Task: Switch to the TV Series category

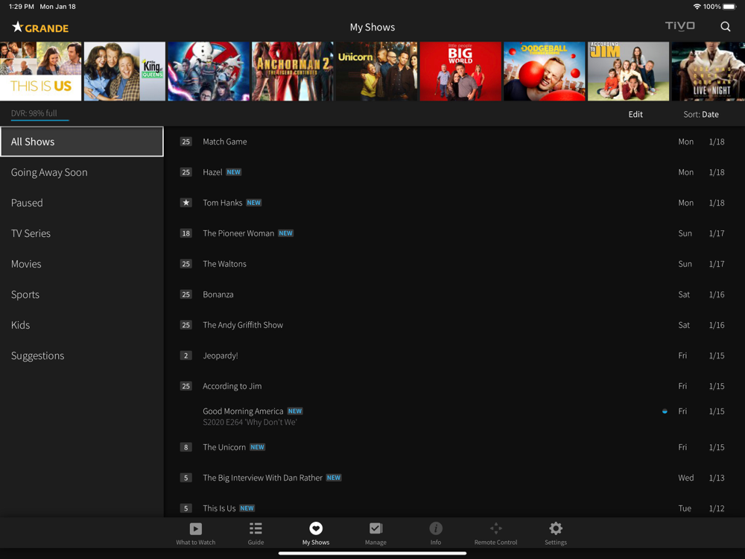Action: pyautogui.click(x=31, y=233)
